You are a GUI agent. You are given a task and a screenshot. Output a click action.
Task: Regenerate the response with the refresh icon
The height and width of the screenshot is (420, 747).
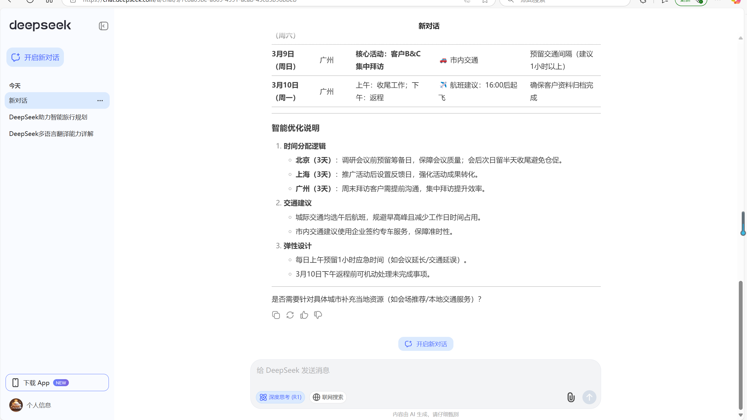point(290,315)
